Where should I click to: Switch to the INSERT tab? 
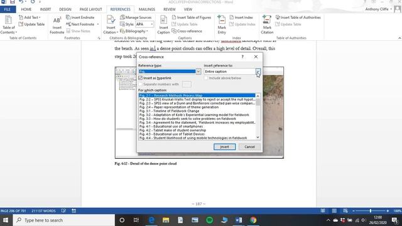[x=45, y=9]
